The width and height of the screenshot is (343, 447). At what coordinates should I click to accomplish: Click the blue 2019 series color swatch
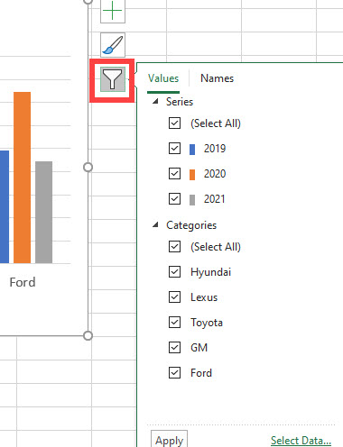point(192,150)
